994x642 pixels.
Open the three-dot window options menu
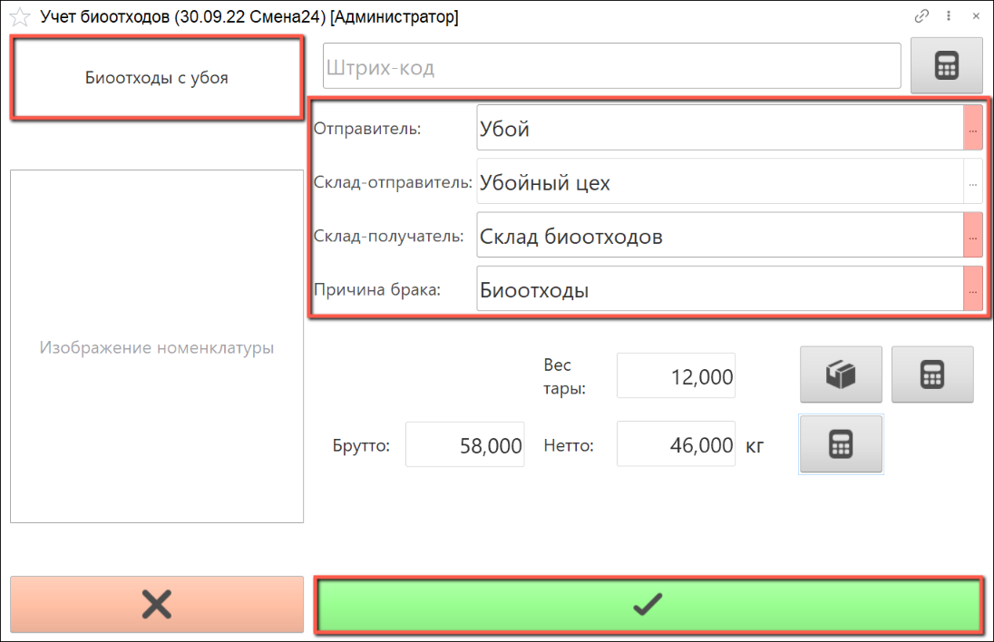(949, 16)
